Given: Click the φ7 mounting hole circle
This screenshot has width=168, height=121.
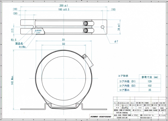Looking at the screenshot, I should coord(103,27).
